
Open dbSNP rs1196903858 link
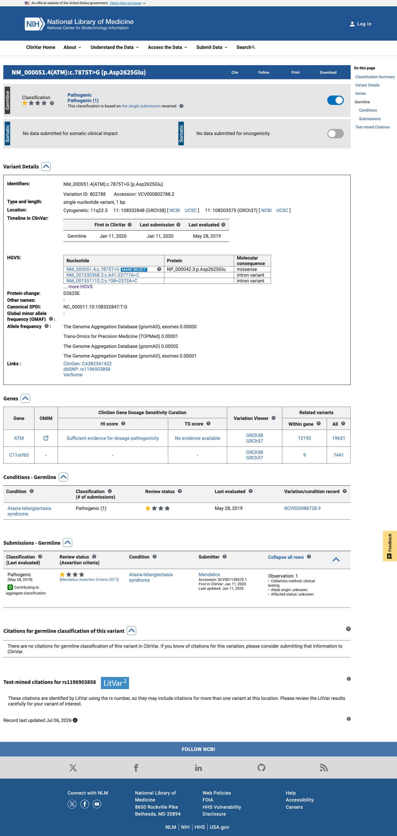click(87, 369)
